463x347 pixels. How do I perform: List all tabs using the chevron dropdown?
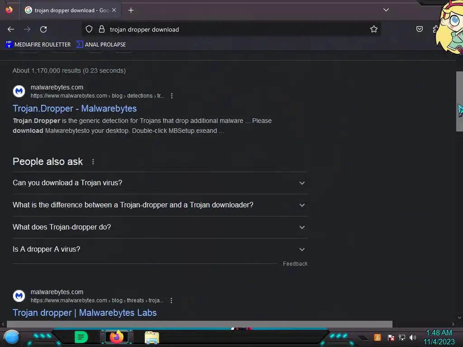386,10
